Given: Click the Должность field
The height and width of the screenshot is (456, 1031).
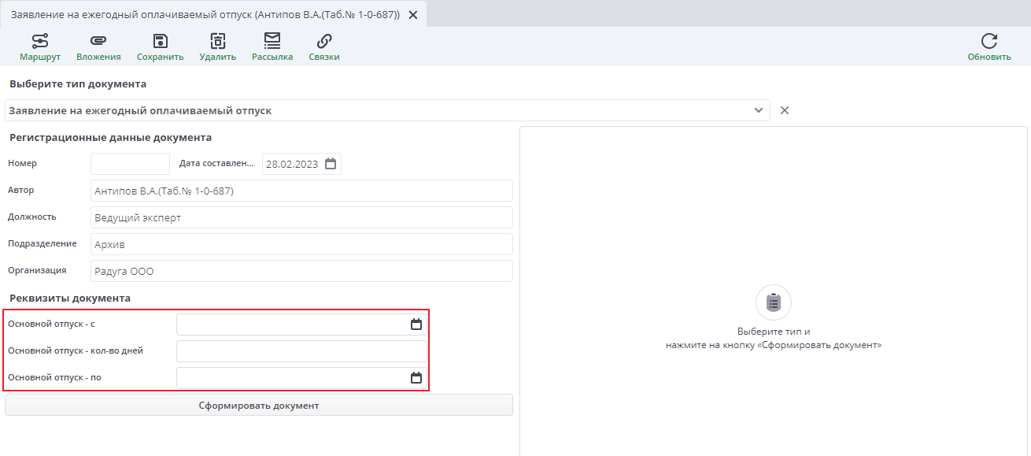Looking at the screenshot, I should (301, 217).
